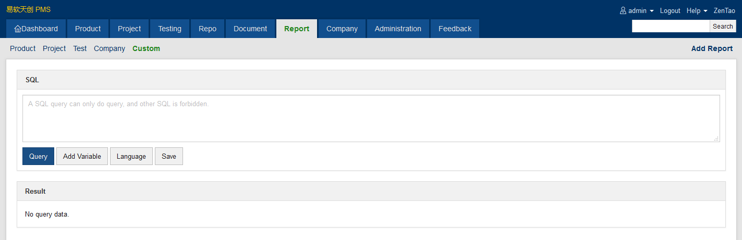Open the Test report submenu
742x240 pixels.
pos(80,48)
